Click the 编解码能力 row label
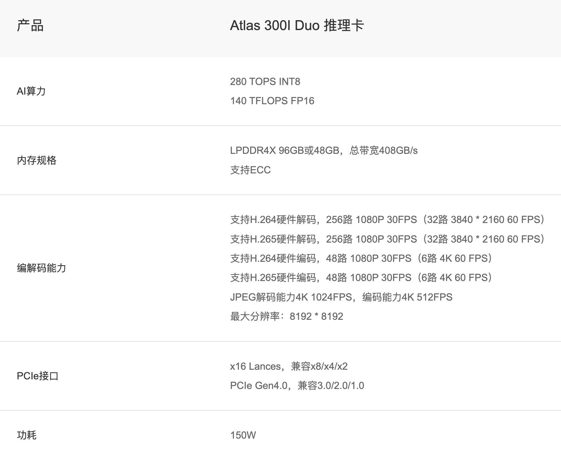Viewport: 561px width, 451px height. click(x=42, y=268)
